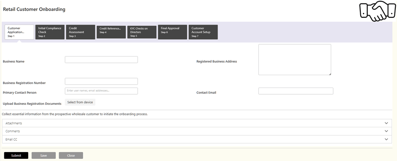The image size is (397, 161).
Task: Select the Customer Application Step 1 tab
Action: pyautogui.click(x=19, y=32)
